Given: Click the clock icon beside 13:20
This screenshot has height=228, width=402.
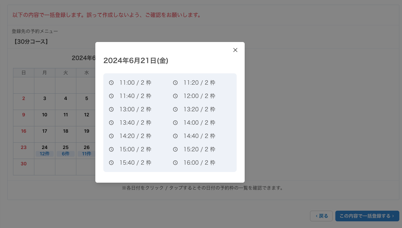Looking at the screenshot, I should 175,109.
